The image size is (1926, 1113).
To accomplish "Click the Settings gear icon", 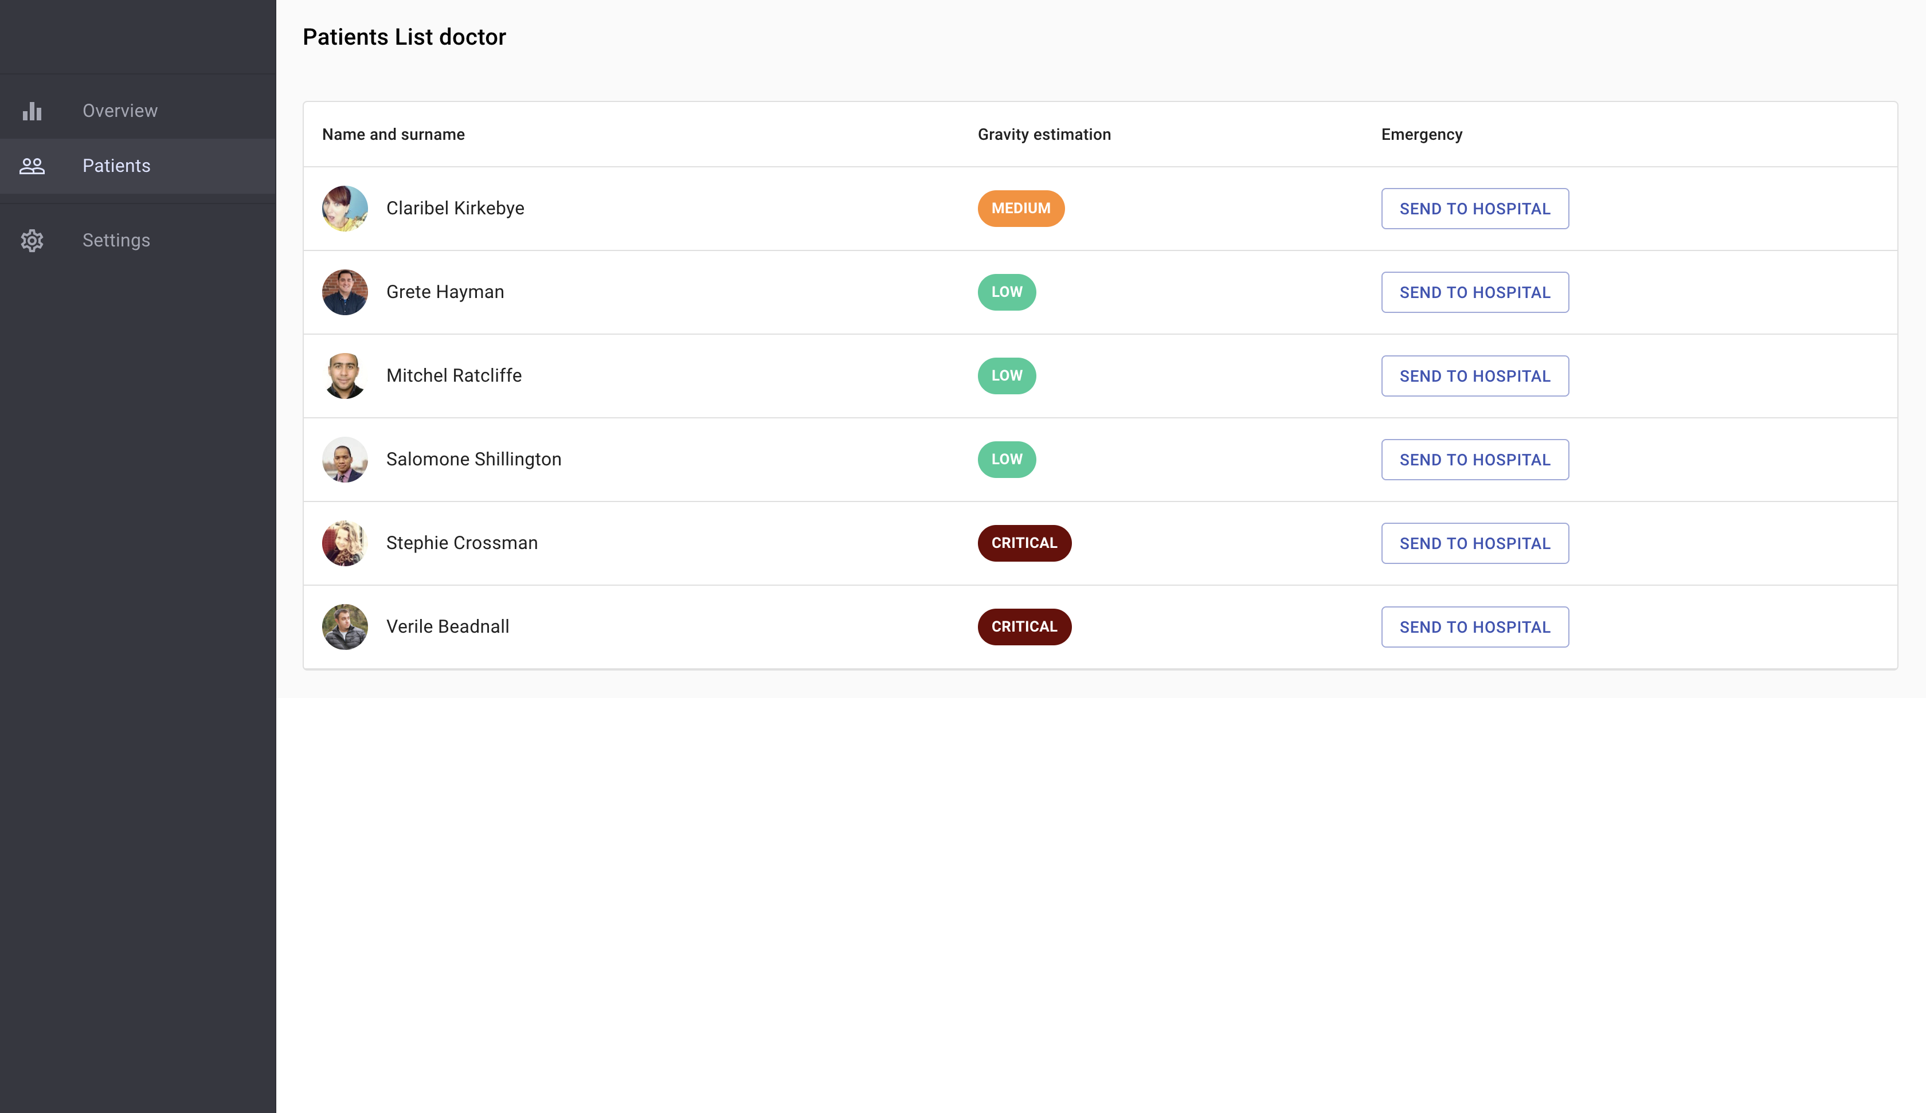I will coord(32,241).
